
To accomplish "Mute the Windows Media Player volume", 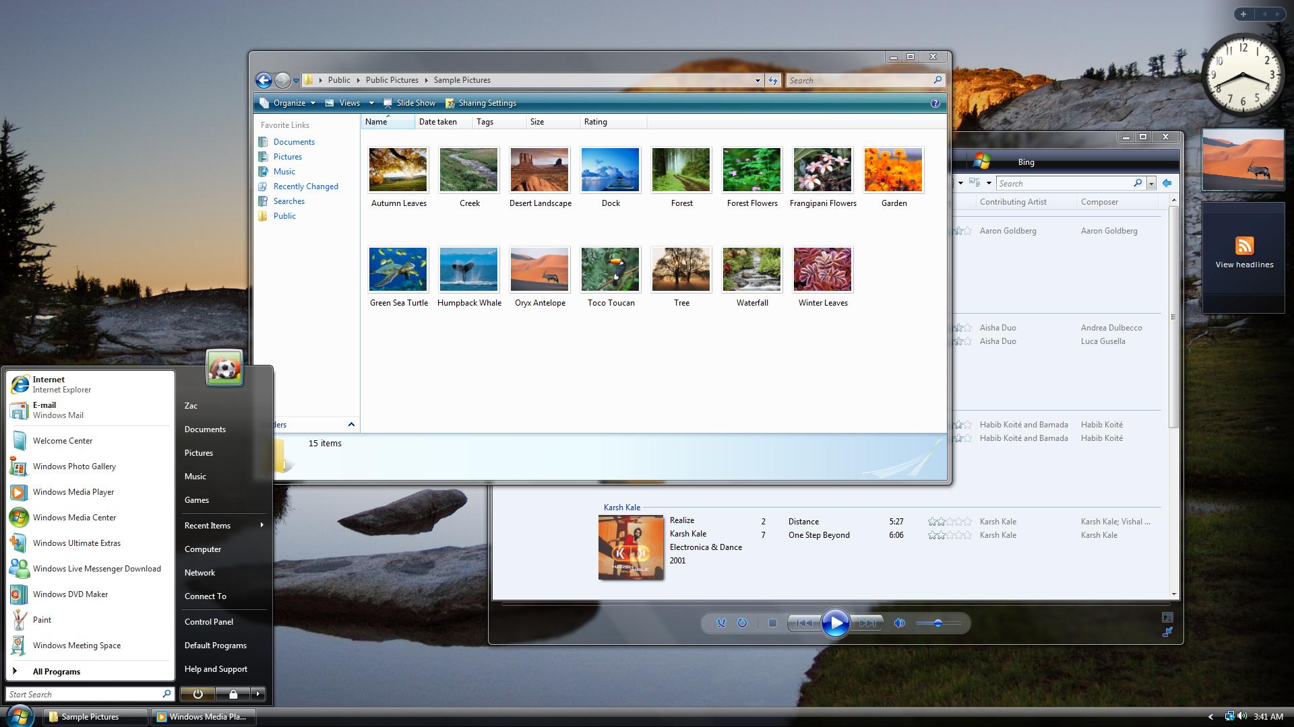I will [x=899, y=623].
